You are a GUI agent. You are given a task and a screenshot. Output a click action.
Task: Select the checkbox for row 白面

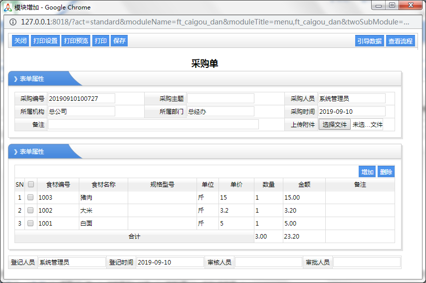(x=31, y=224)
